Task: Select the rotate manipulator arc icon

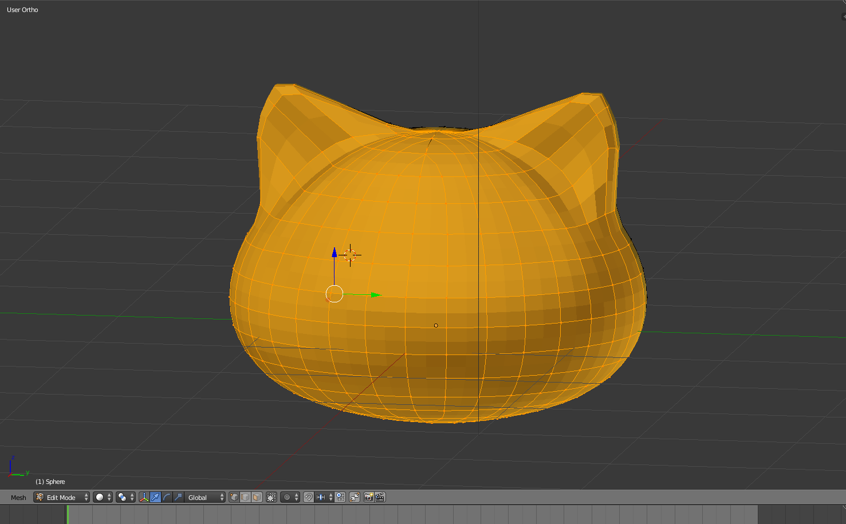Action: point(167,498)
